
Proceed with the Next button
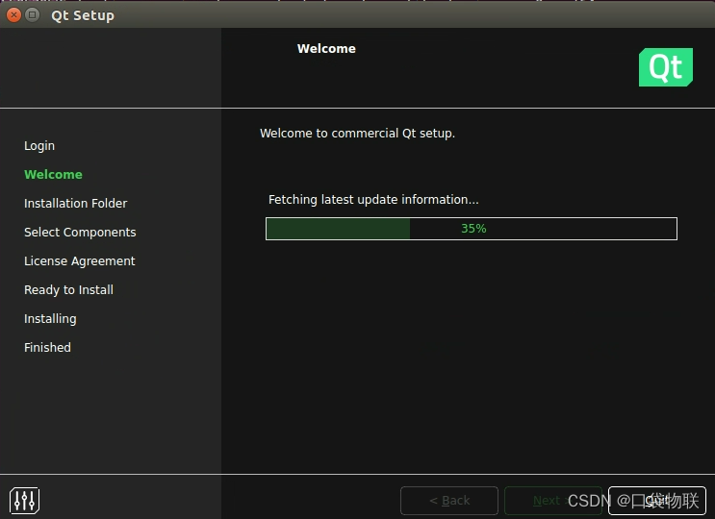(x=552, y=501)
